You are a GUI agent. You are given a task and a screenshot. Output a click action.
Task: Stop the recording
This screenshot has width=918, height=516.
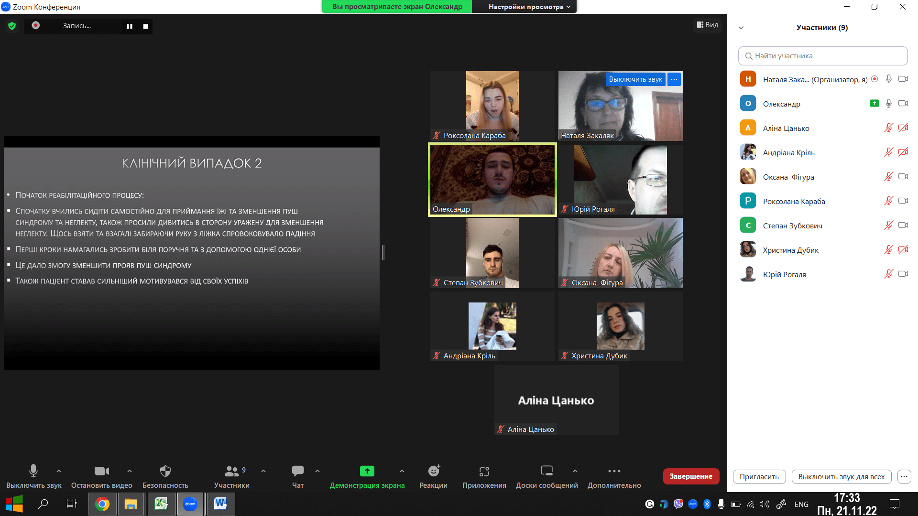[145, 26]
